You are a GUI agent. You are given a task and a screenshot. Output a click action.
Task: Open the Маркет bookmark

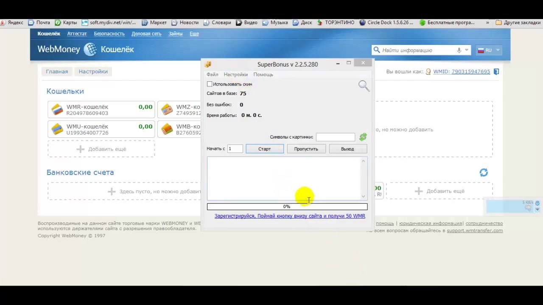pos(154,22)
